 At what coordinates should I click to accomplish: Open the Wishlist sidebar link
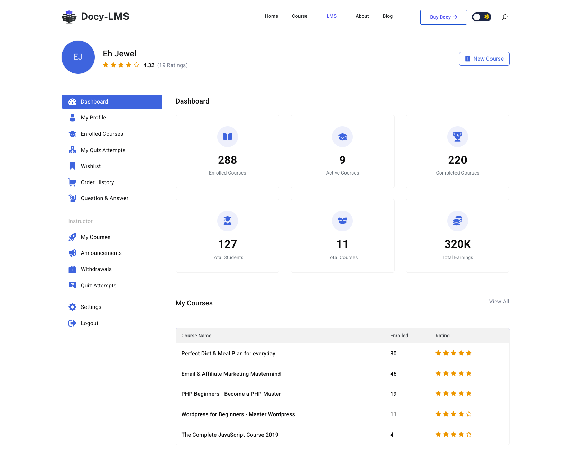coord(112,166)
